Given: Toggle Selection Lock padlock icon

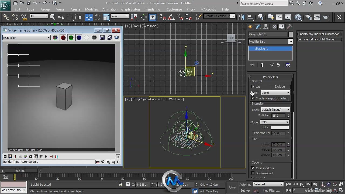Looking at the screenshot, I should click(120, 185).
